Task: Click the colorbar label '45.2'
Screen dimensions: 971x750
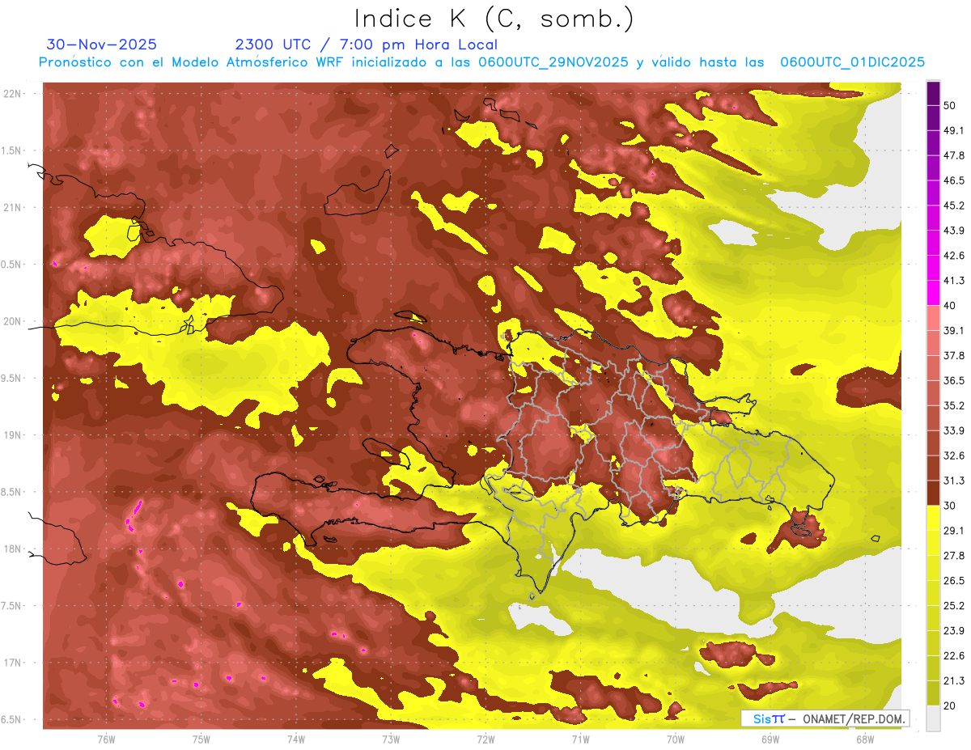Action: tap(953, 206)
